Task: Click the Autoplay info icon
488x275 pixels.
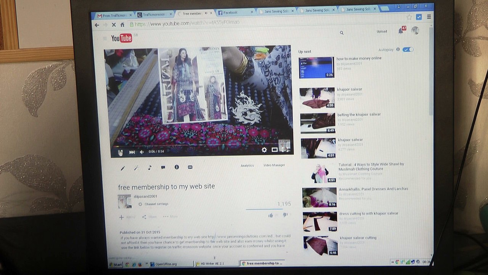Action: point(398,50)
